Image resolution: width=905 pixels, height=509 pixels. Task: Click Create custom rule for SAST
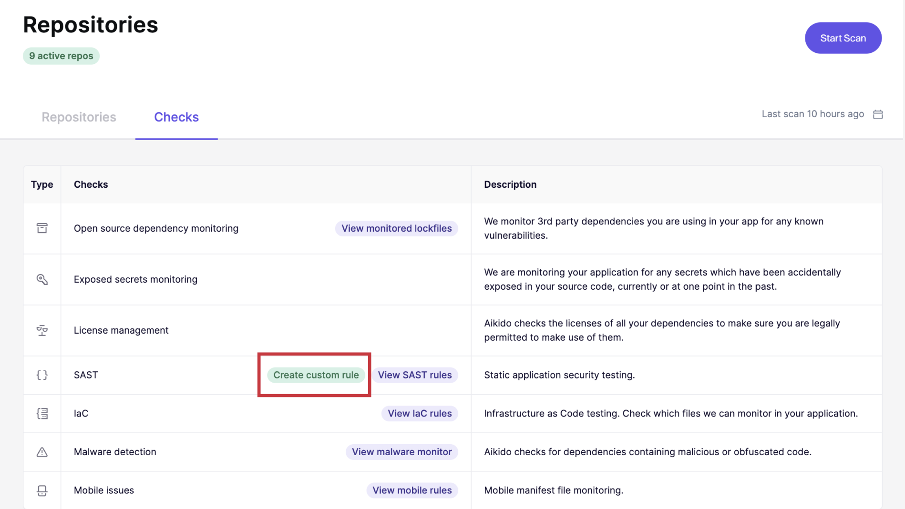[316, 375]
